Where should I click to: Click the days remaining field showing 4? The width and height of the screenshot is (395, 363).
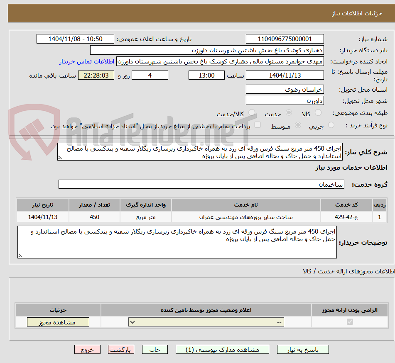coord(150,75)
